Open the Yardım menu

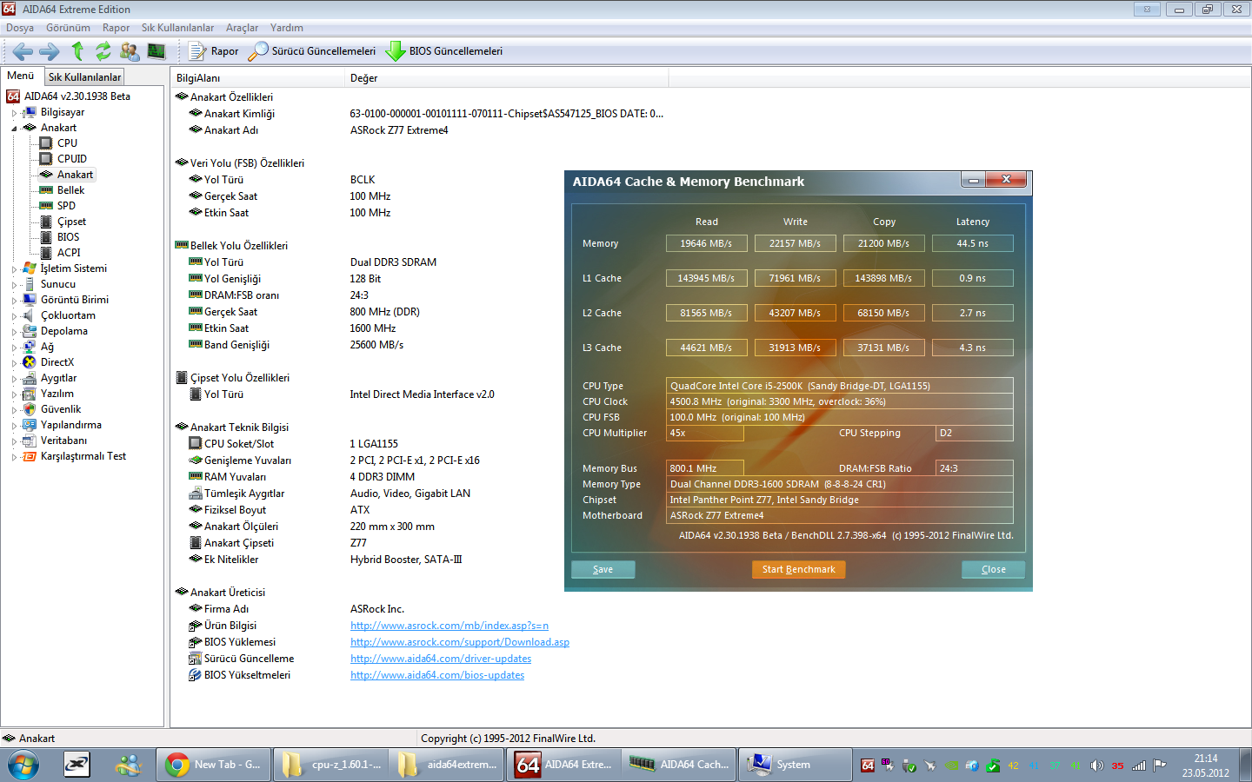coord(287,28)
